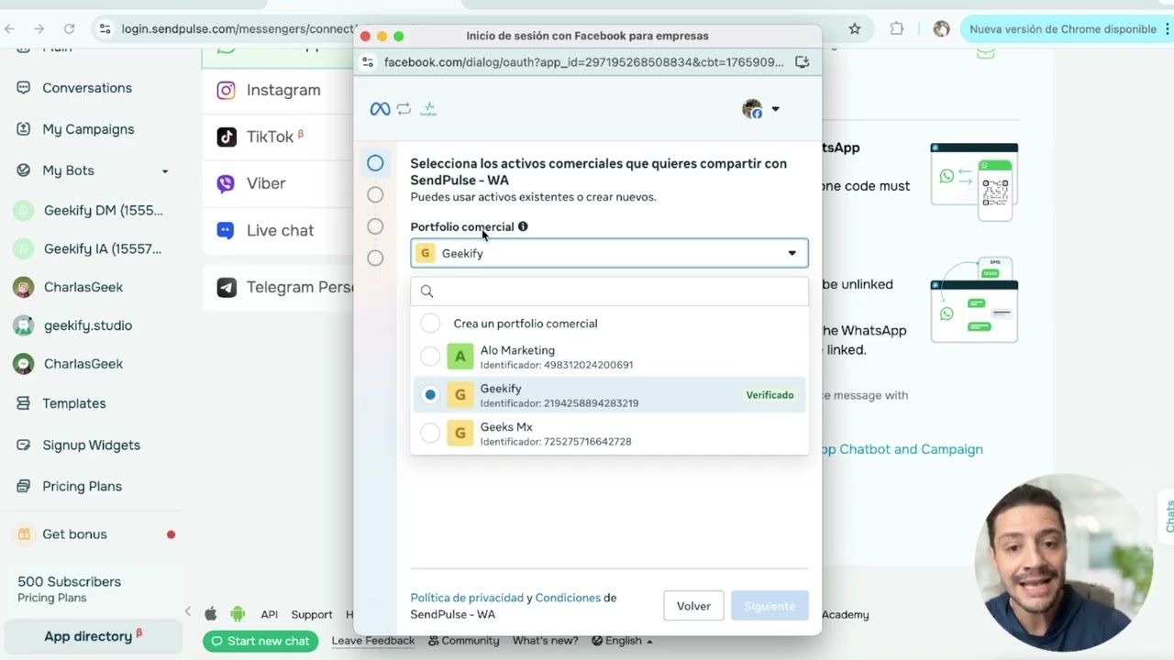Open the Condiciones link
This screenshot has width=1174, height=660.
click(x=568, y=598)
